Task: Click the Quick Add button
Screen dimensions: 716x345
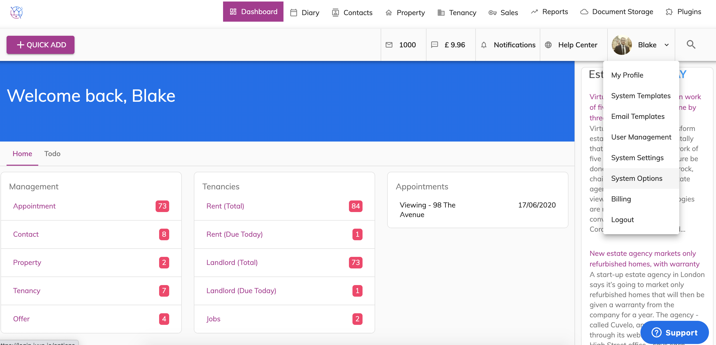Action: [40, 45]
